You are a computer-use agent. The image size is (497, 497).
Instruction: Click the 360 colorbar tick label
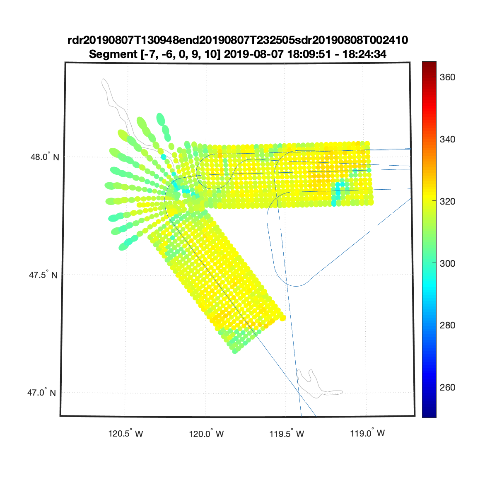pyautogui.click(x=447, y=77)
